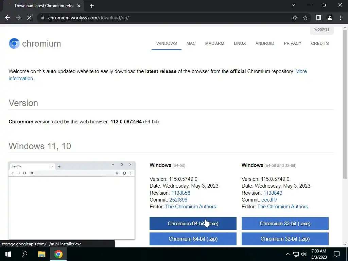Open the profile avatar menu
Image resolution: width=348 pixels, height=261 pixels.
330,18
